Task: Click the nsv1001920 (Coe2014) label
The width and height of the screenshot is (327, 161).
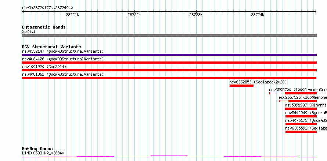Action: 44,67
